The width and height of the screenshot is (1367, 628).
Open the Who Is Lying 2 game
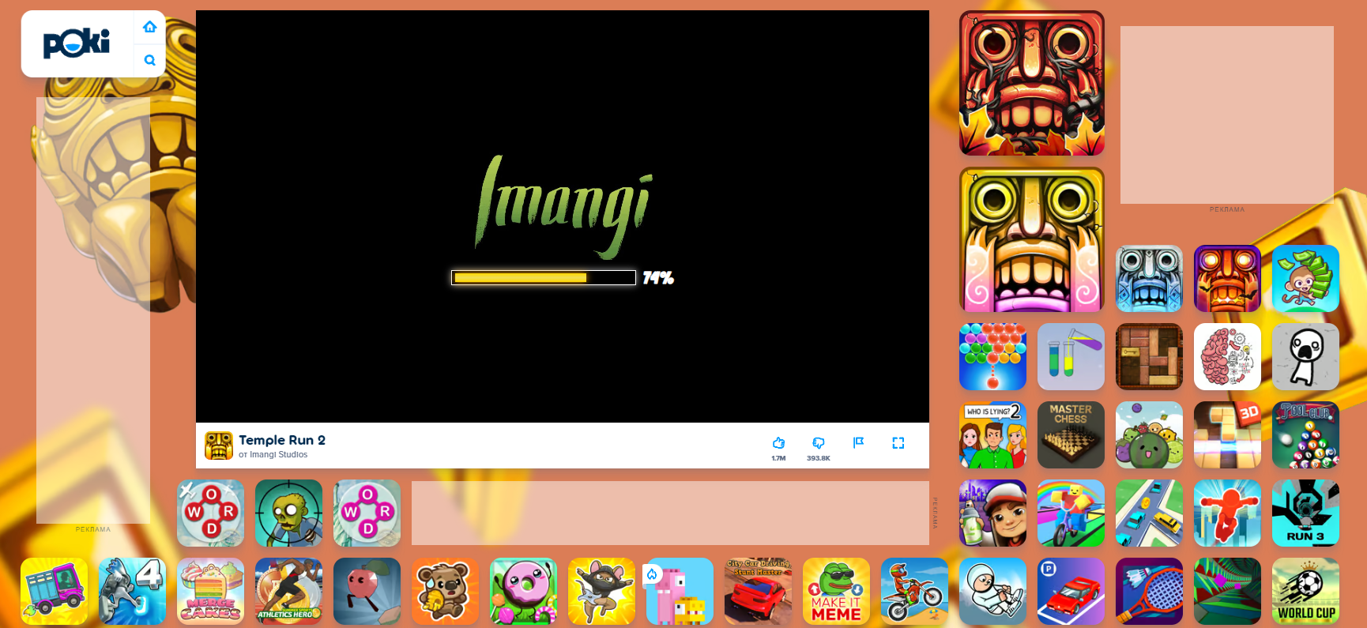(x=992, y=435)
